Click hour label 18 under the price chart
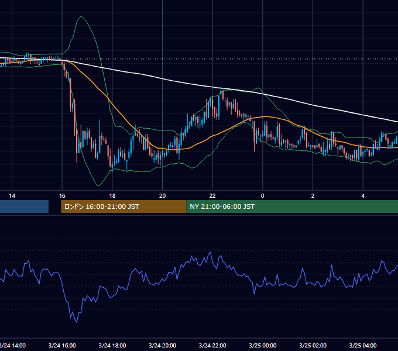This screenshot has width=398, height=351. click(112, 196)
